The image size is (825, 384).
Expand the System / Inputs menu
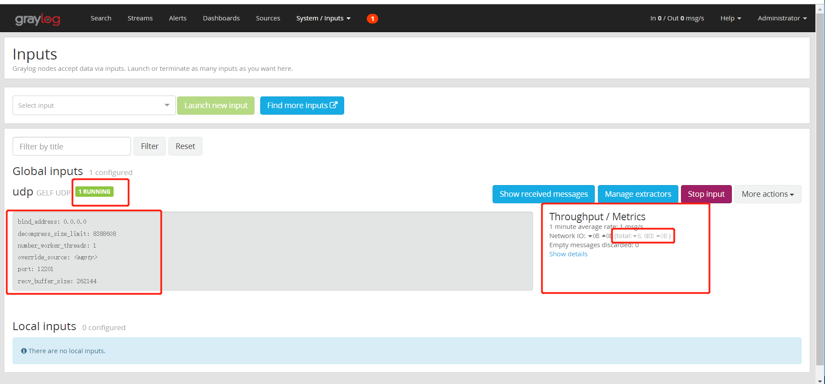point(323,18)
